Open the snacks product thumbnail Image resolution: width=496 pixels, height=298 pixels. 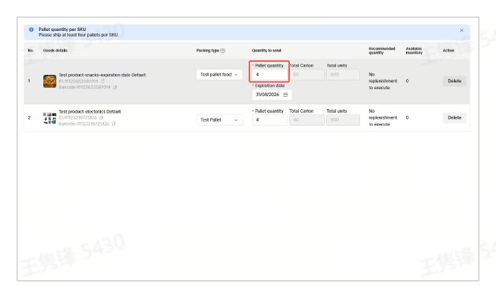point(49,81)
